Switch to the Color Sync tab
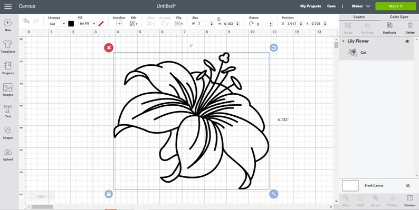Viewport: 419px width, 210px height. (399, 17)
